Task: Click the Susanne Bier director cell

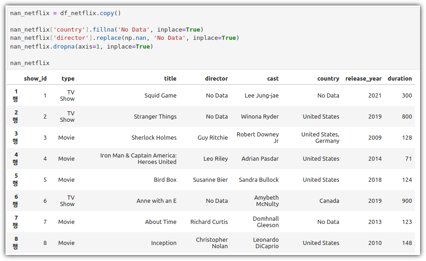Action: (x=210, y=180)
